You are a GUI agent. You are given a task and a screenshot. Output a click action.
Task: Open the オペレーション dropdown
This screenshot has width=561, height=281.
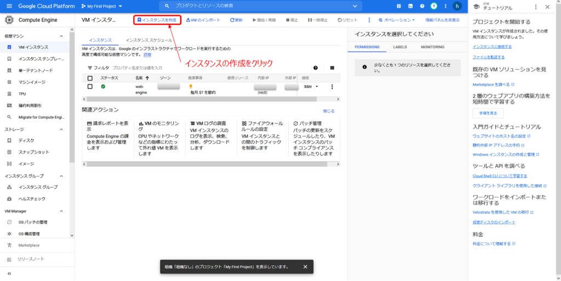[396, 20]
